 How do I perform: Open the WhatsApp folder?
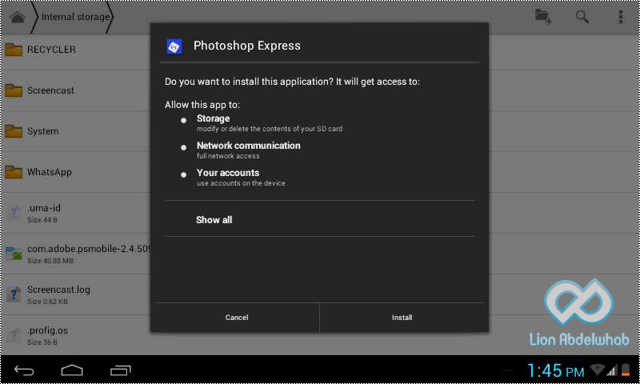point(75,172)
